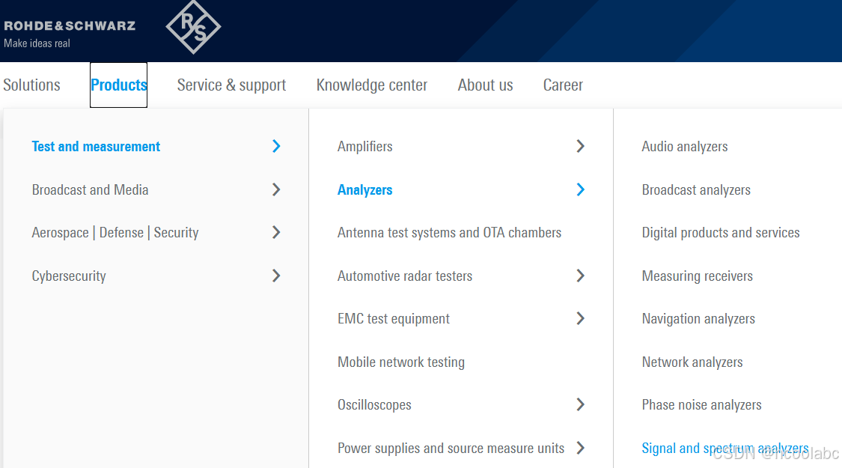Viewport: 842px width, 468px height.
Task: Expand the Amplifiers chevron
Action: pyautogui.click(x=581, y=146)
